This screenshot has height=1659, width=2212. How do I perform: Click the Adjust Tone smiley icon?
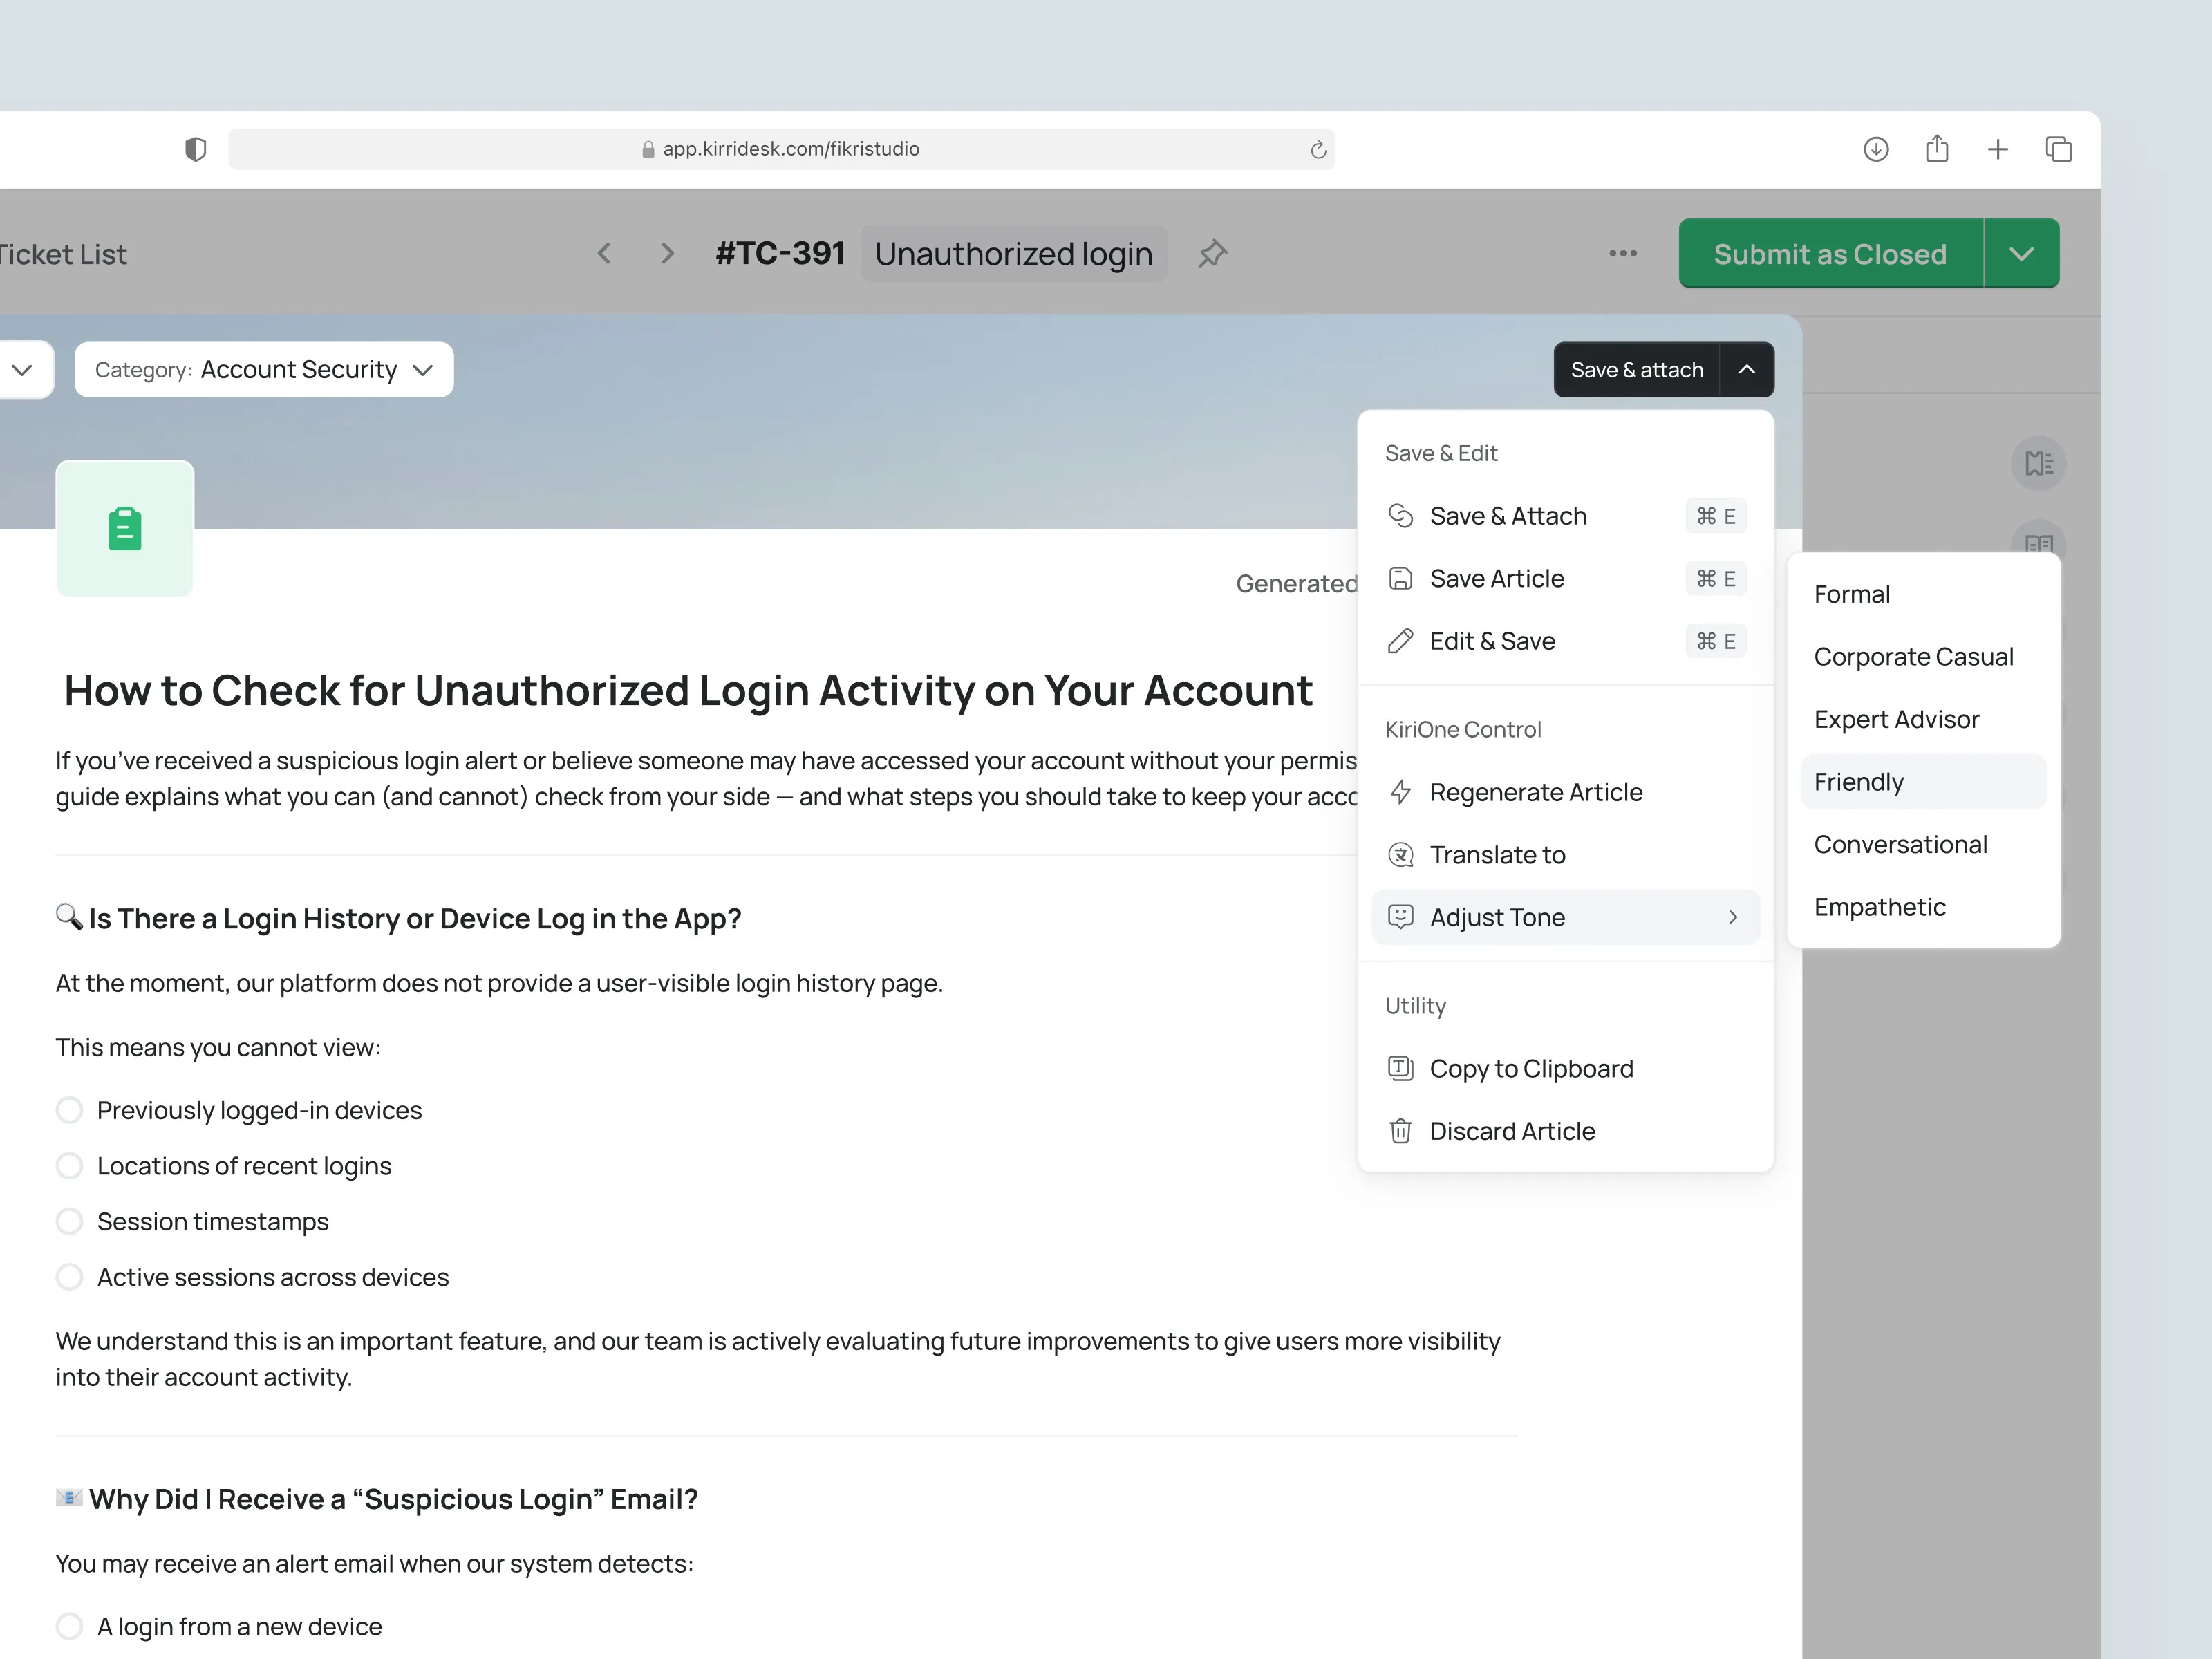(1400, 917)
